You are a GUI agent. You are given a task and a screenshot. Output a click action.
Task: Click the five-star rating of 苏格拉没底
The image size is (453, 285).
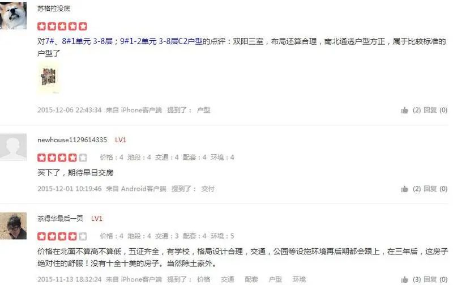click(62, 26)
